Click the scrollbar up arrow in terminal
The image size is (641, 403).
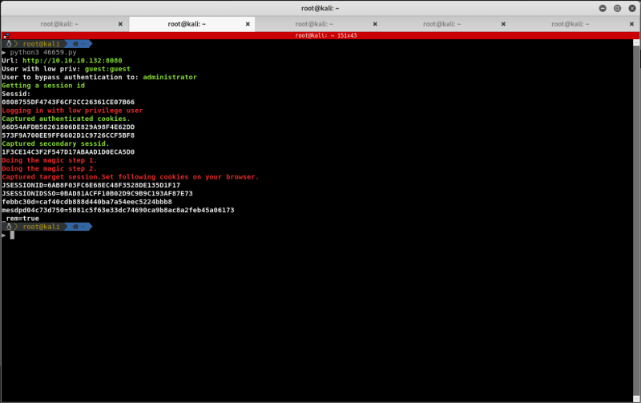click(x=636, y=42)
